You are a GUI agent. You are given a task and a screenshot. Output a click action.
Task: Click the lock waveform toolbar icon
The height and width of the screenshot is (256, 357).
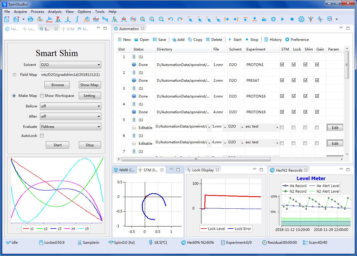pyautogui.click(x=320, y=19)
